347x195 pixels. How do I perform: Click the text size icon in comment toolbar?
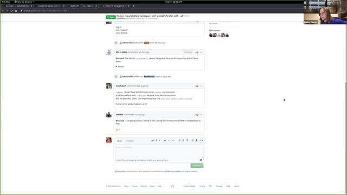tap(152, 141)
